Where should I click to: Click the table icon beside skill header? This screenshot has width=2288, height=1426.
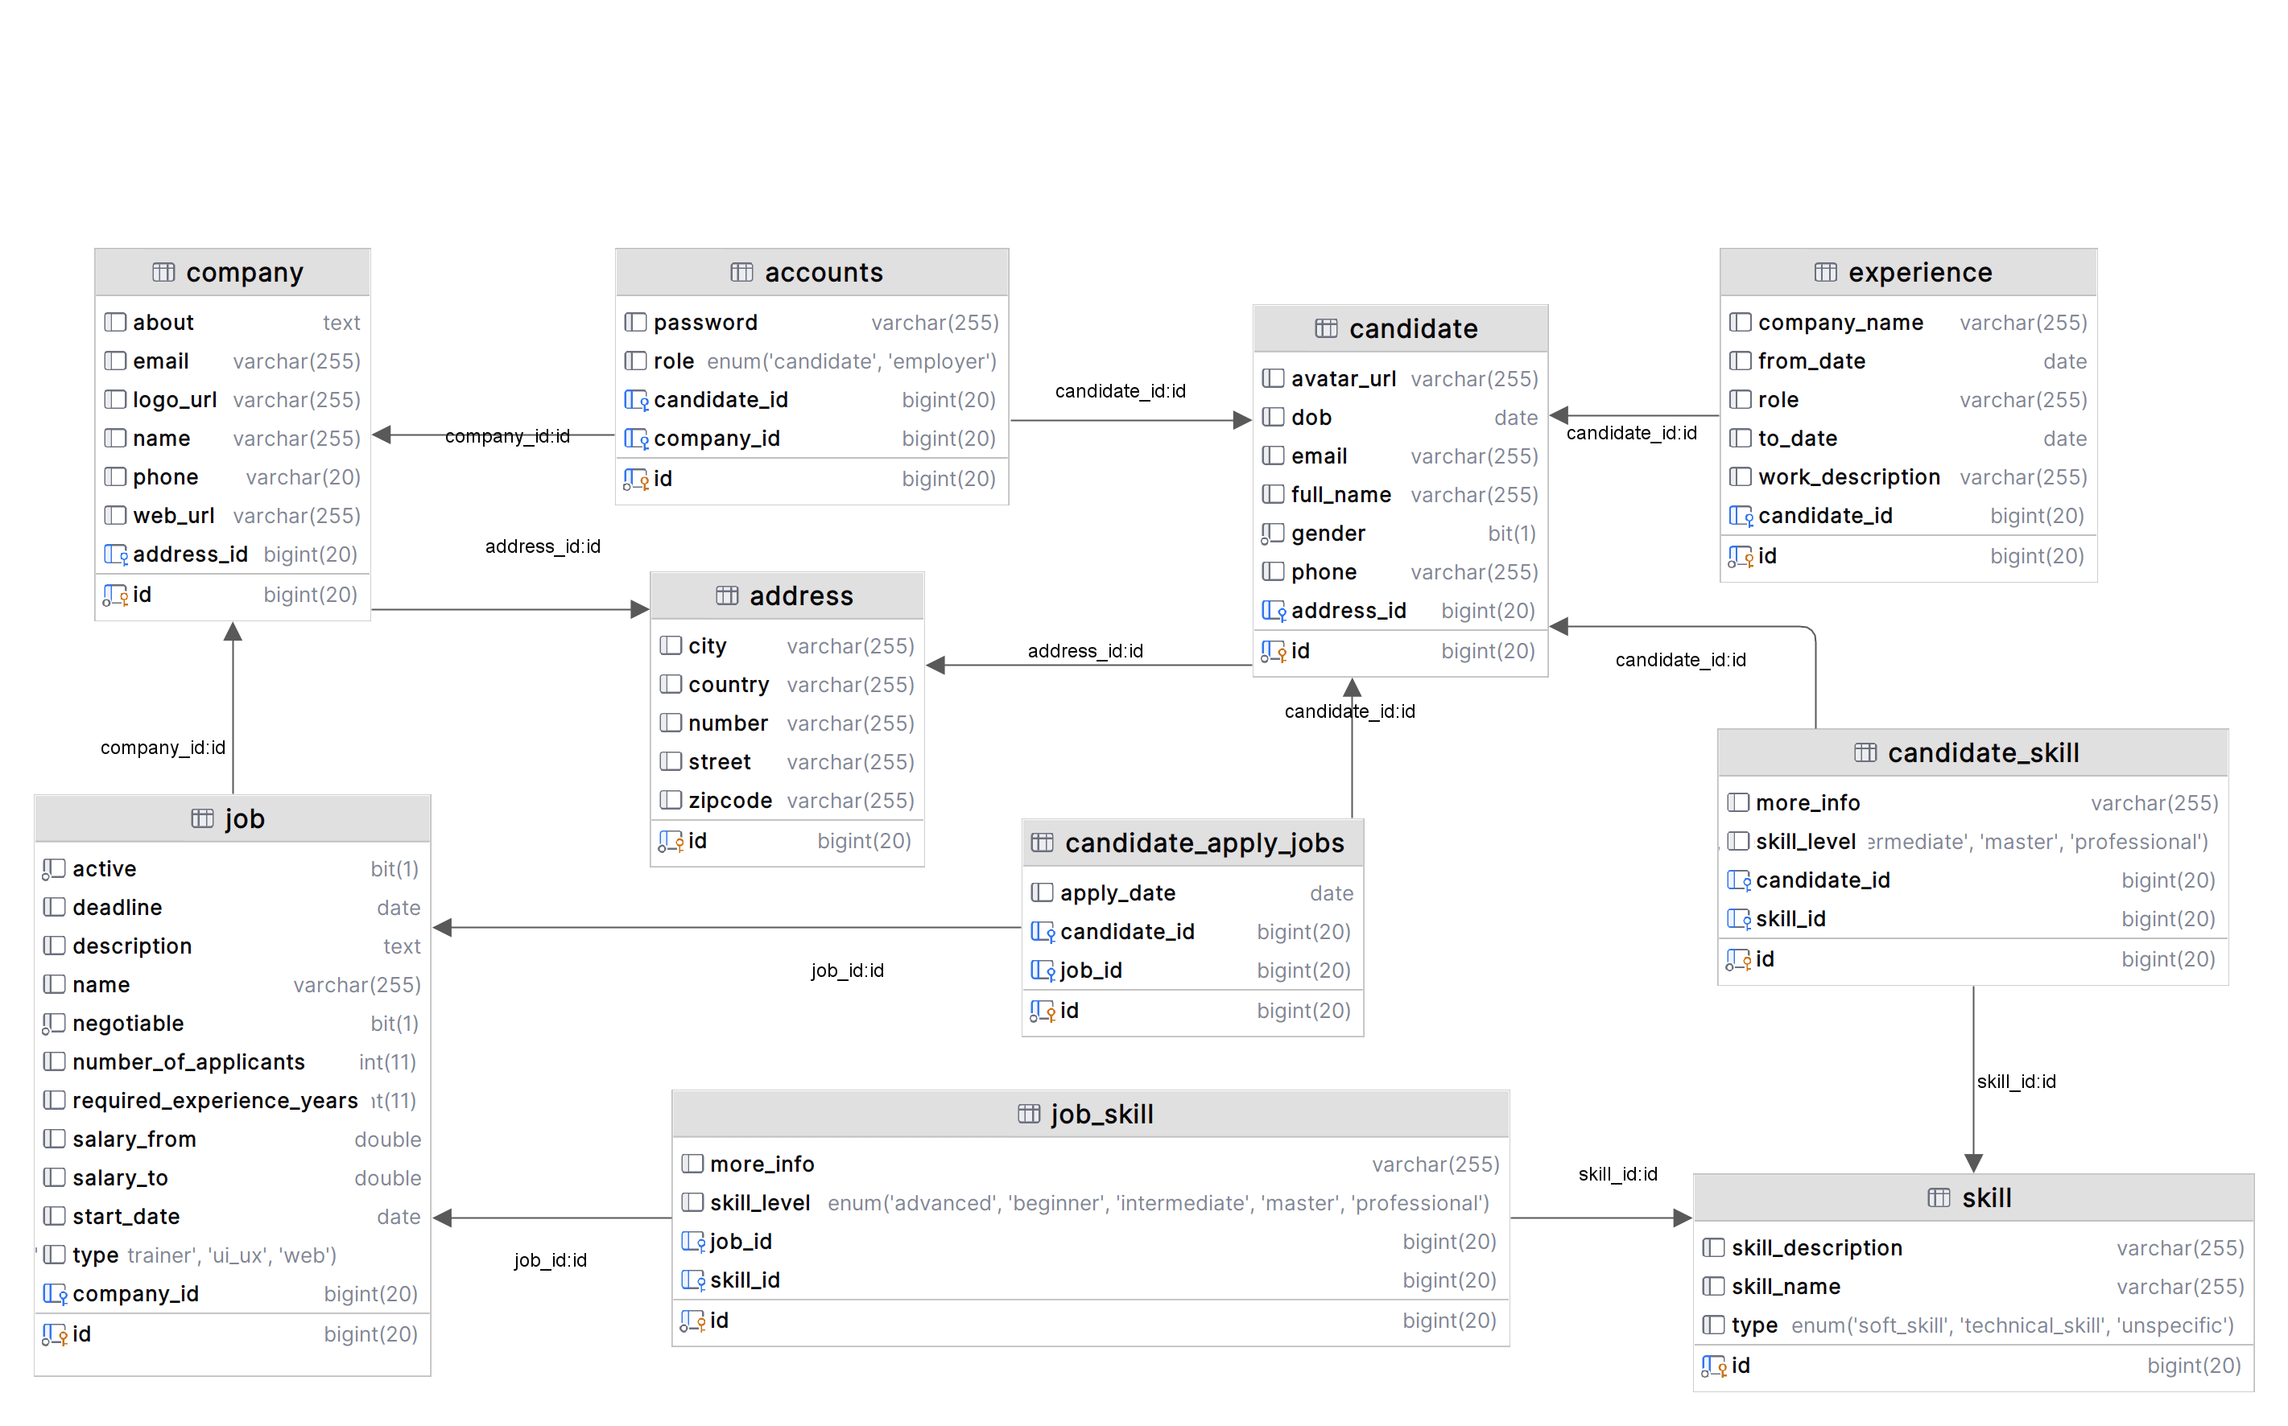tap(1939, 1197)
